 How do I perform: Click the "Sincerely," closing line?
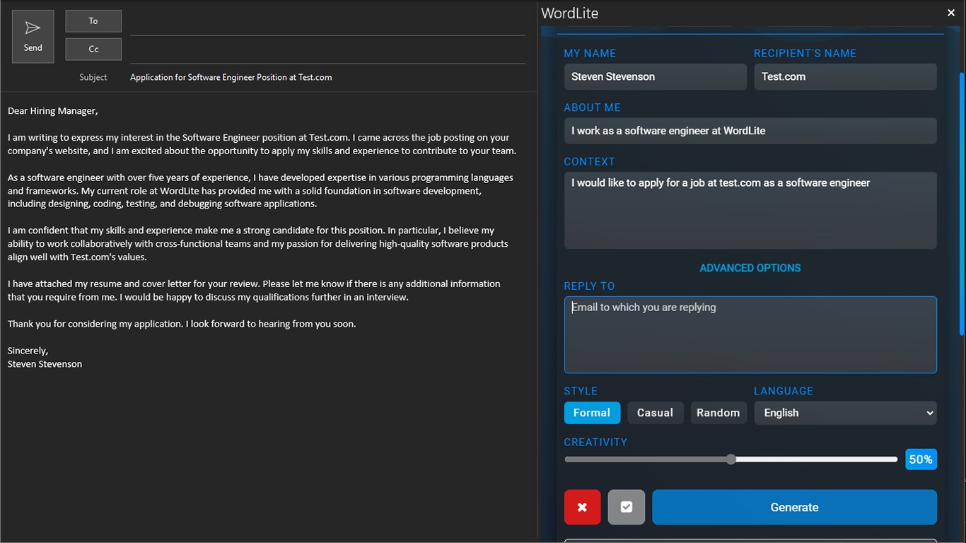pyautogui.click(x=28, y=351)
